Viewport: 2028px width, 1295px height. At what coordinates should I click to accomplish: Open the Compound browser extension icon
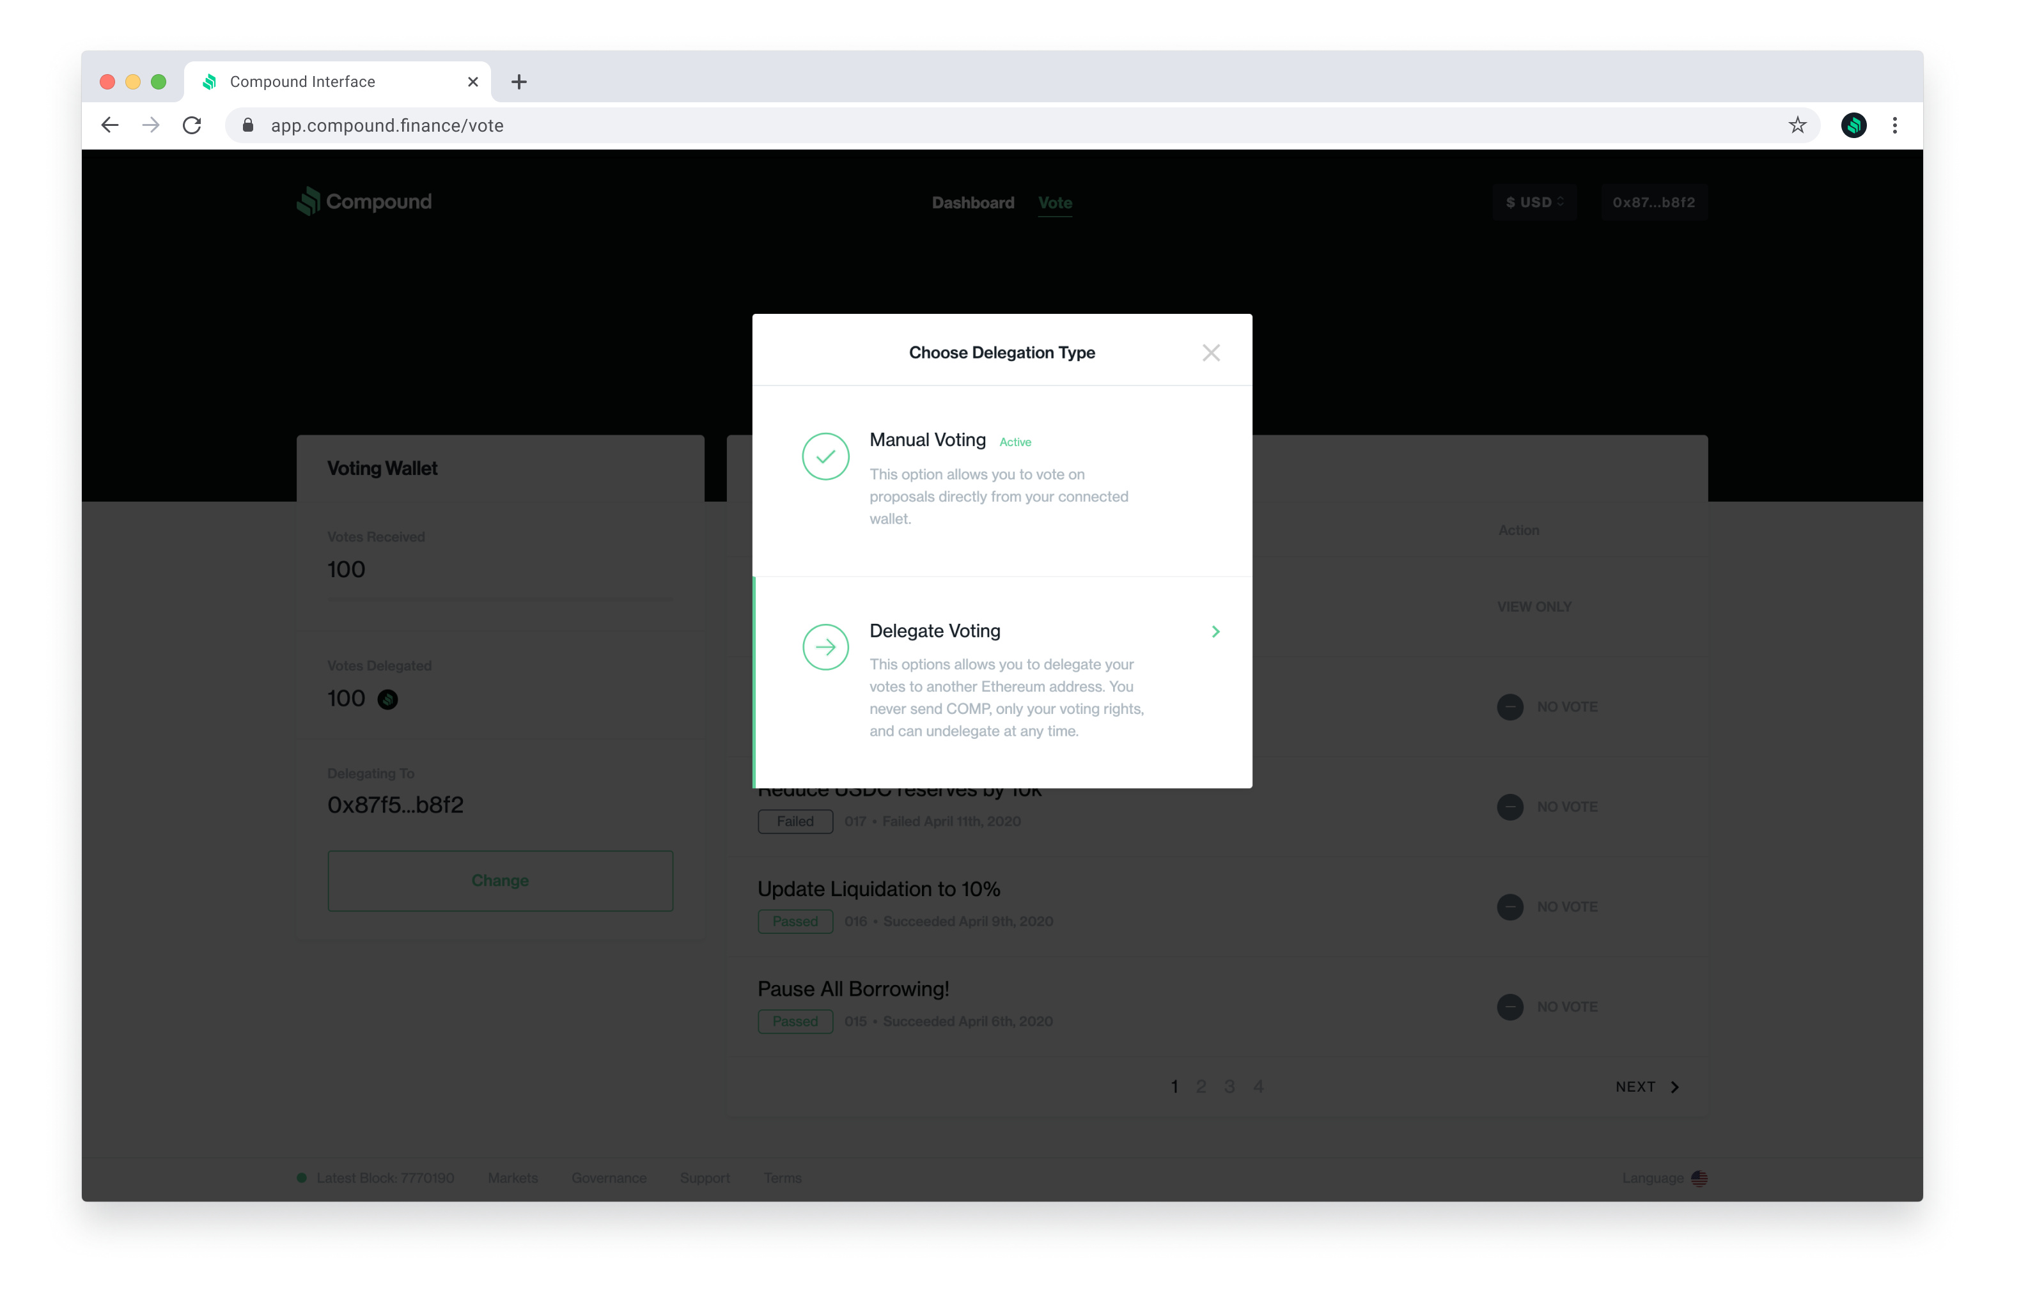coord(1853,125)
